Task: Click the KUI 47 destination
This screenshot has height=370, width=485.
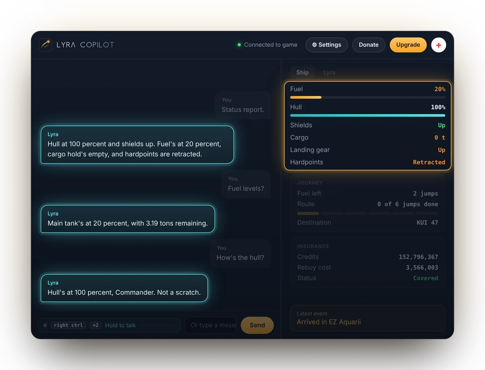Action: click(x=427, y=223)
